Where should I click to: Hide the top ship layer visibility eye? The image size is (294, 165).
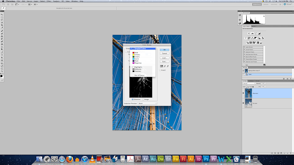point(243,93)
